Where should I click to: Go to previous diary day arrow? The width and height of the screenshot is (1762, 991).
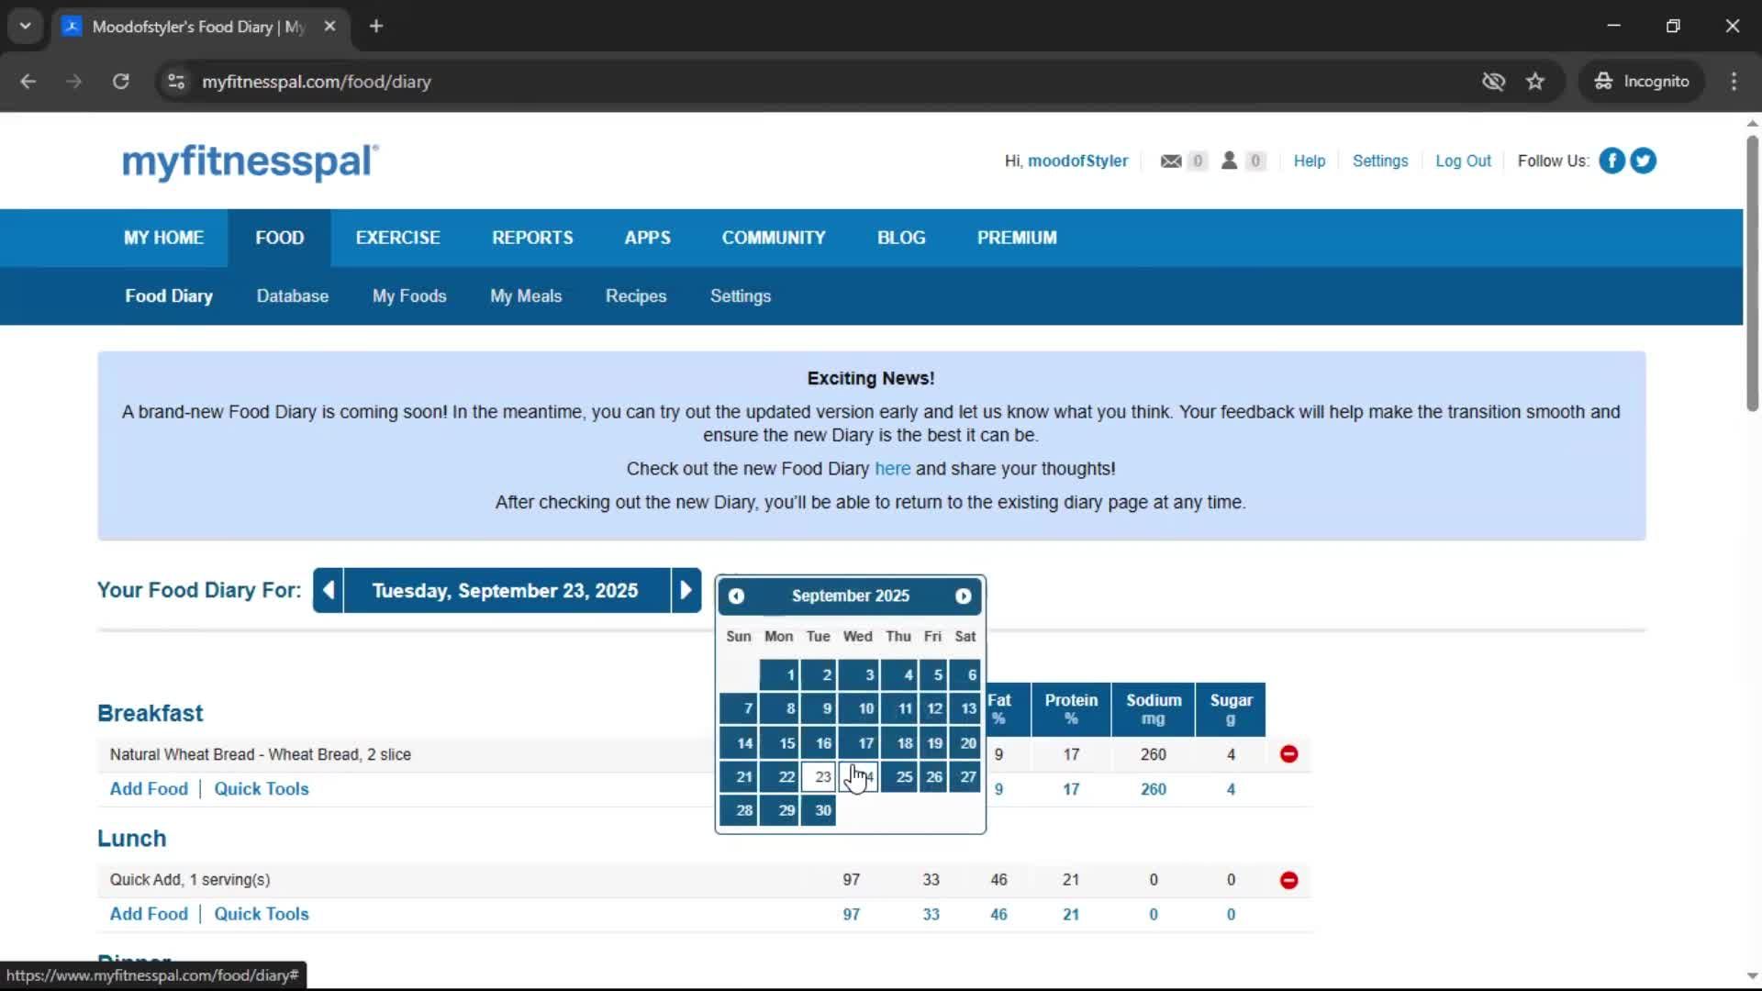coord(329,590)
